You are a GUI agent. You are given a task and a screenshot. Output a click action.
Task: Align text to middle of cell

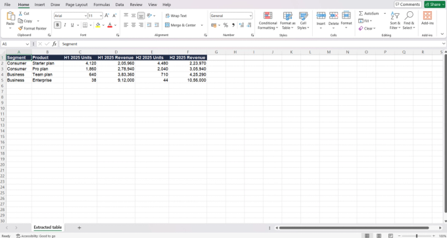point(133,15)
